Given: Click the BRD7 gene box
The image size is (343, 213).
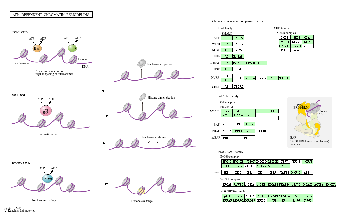Looking at the screenshot, I should pos(250,131).
